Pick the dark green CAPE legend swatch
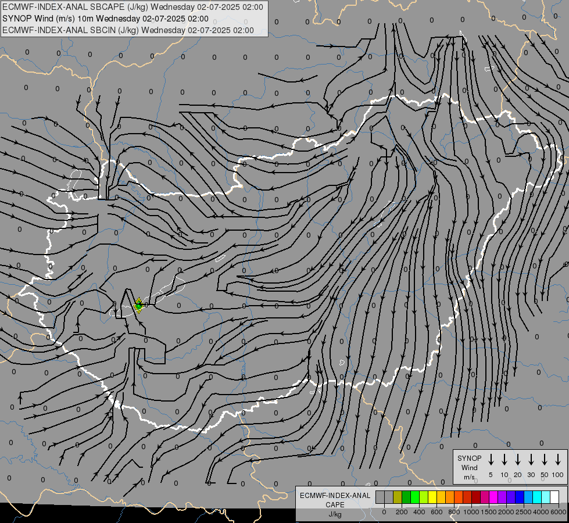 pos(406,497)
